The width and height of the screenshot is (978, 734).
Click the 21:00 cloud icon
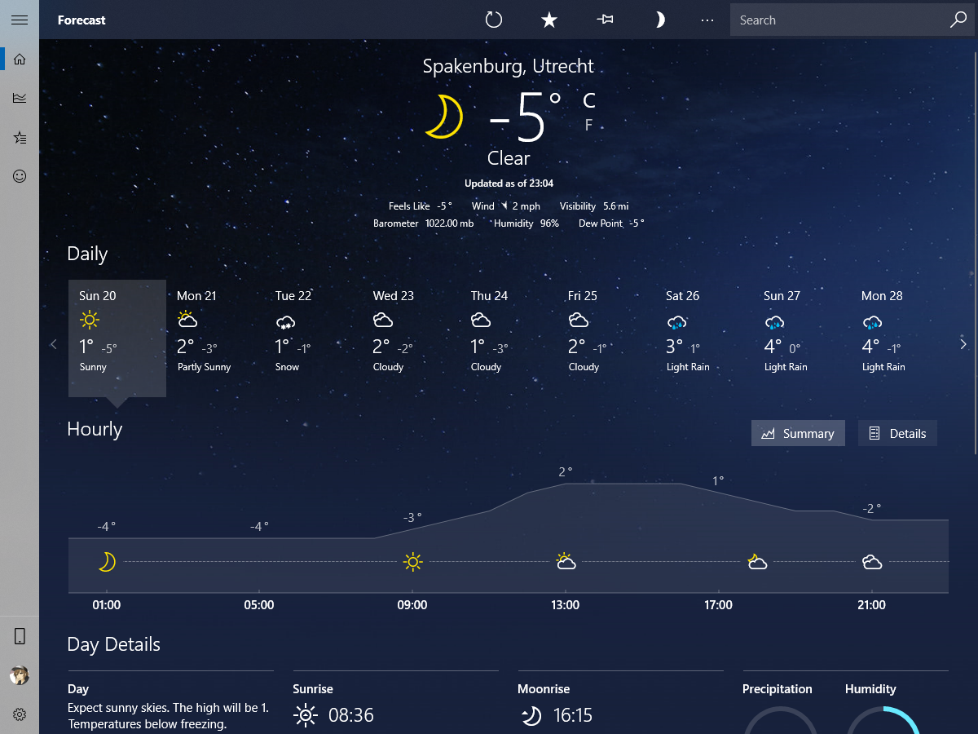tap(872, 562)
